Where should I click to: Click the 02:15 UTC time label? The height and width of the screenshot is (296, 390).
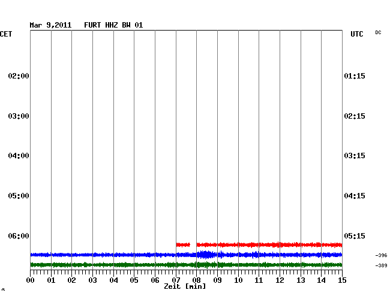click(x=355, y=116)
